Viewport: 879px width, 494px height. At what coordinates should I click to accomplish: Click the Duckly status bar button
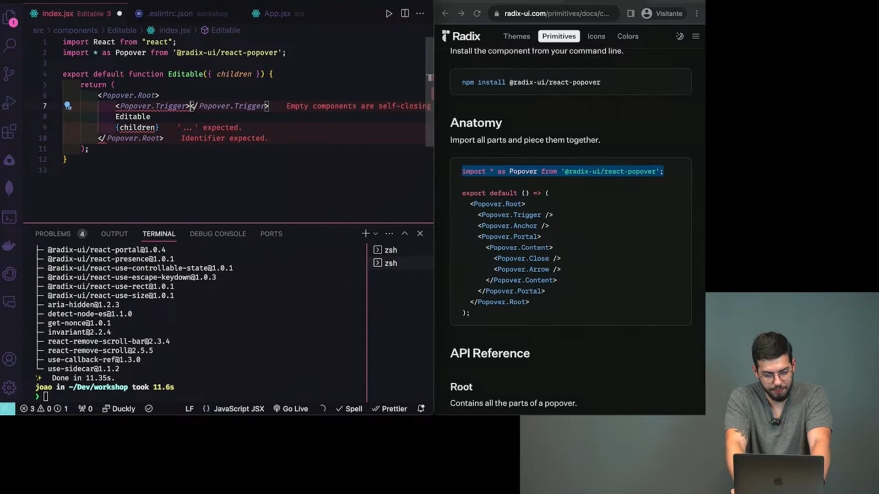(x=119, y=409)
